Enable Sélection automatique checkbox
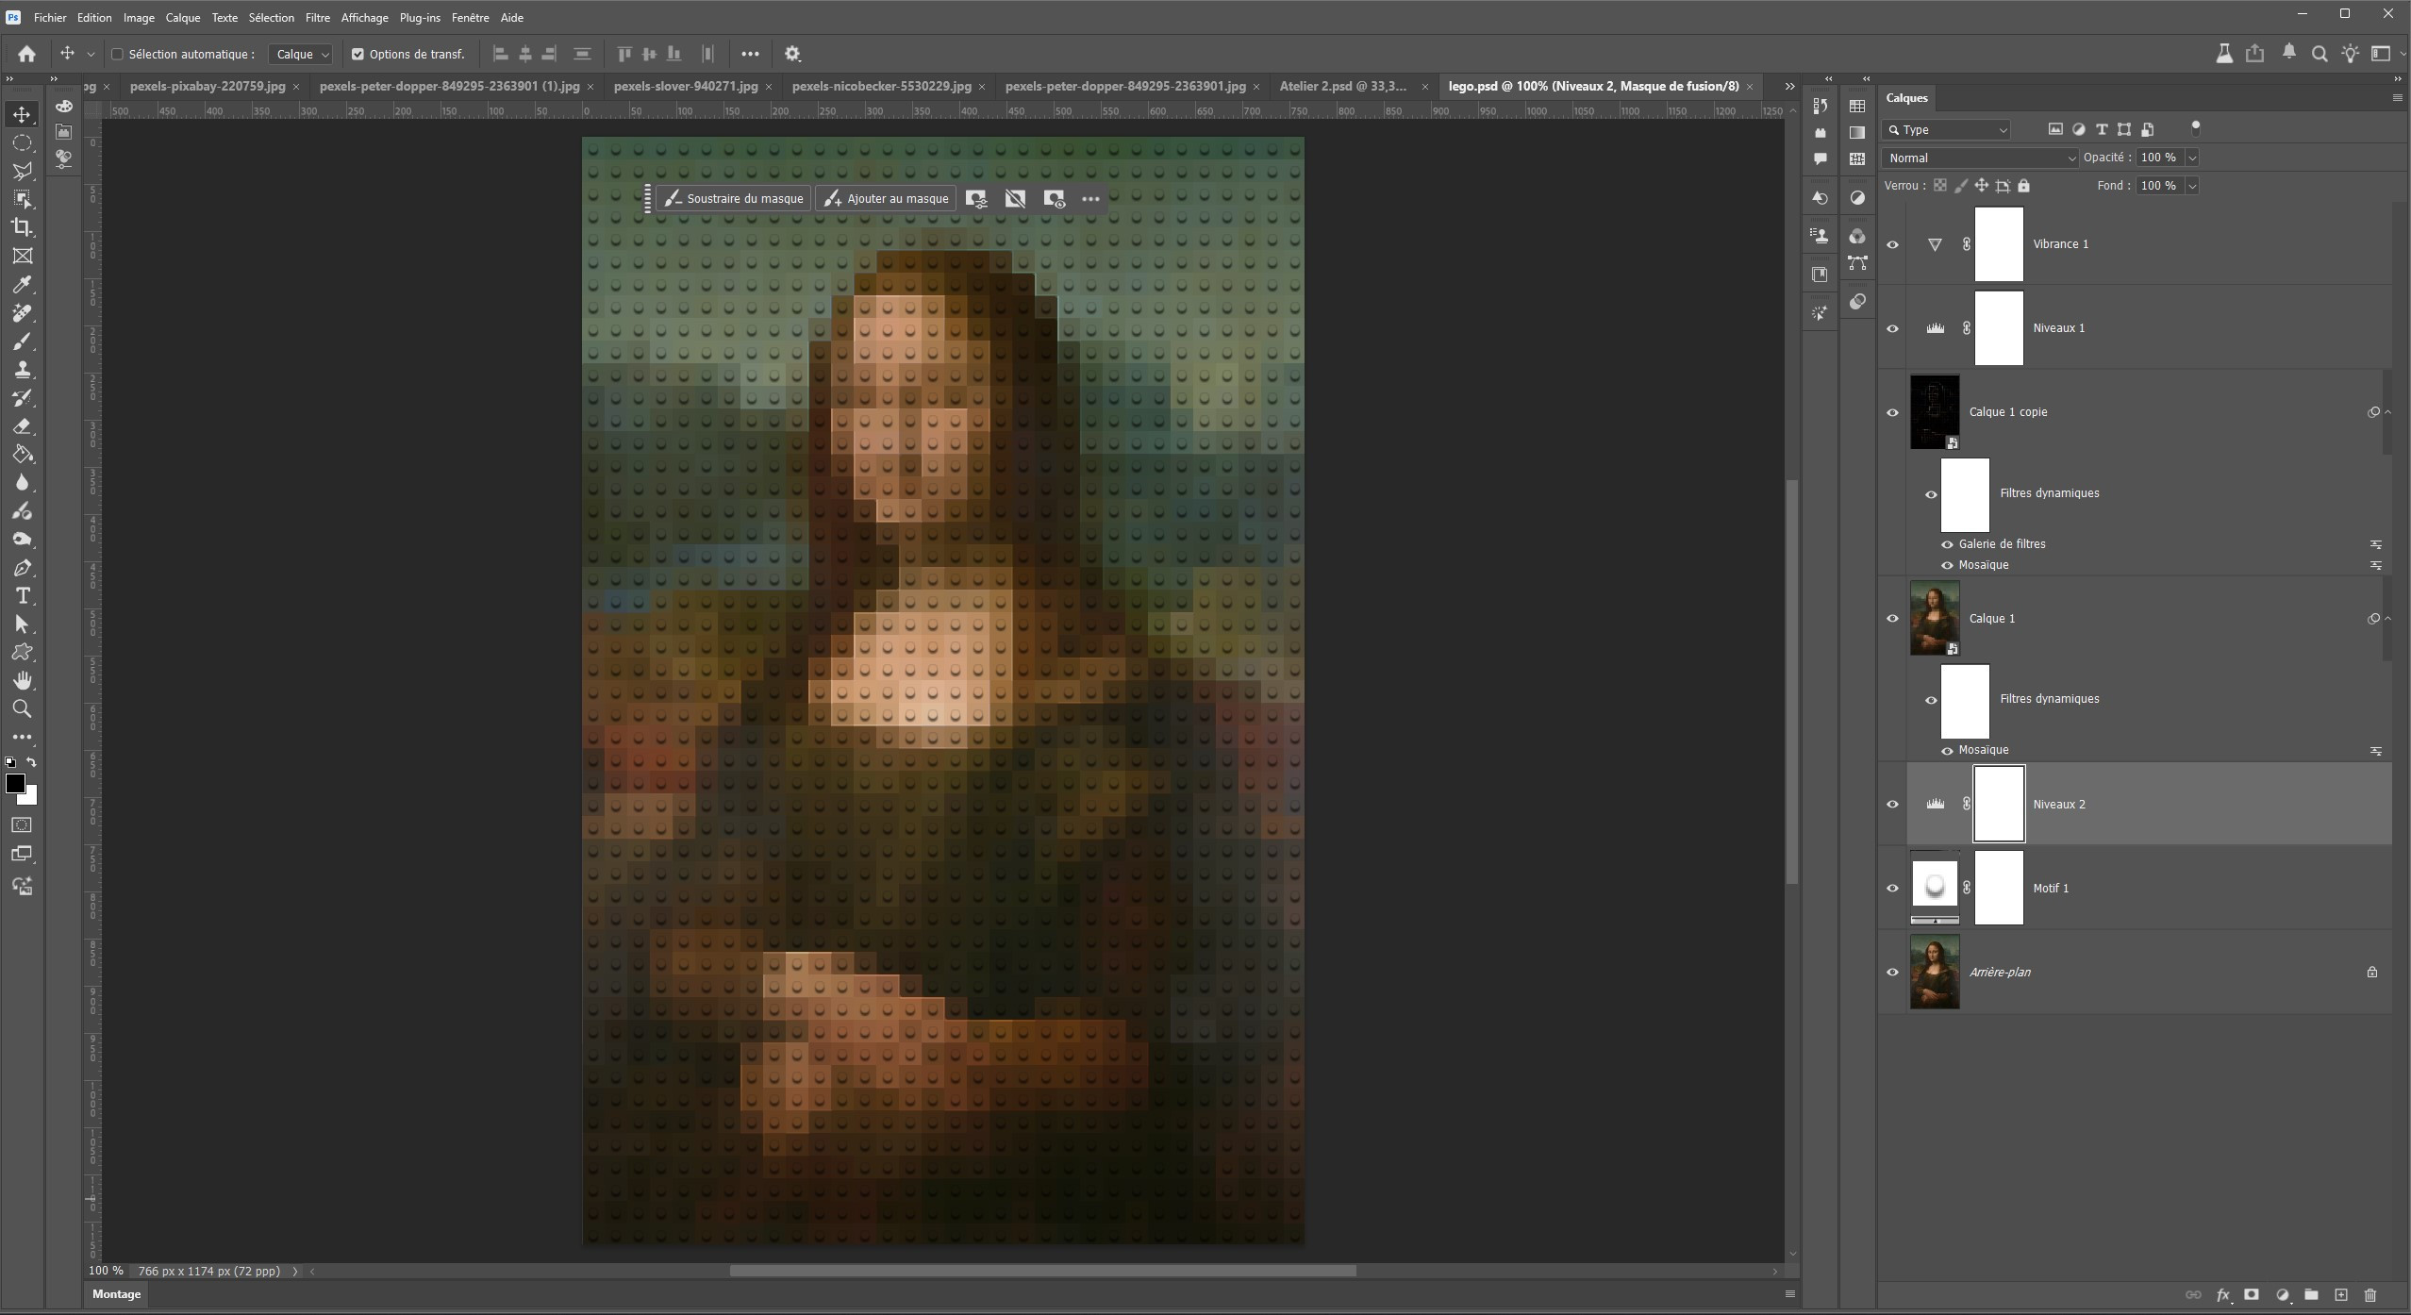 pos(118,55)
